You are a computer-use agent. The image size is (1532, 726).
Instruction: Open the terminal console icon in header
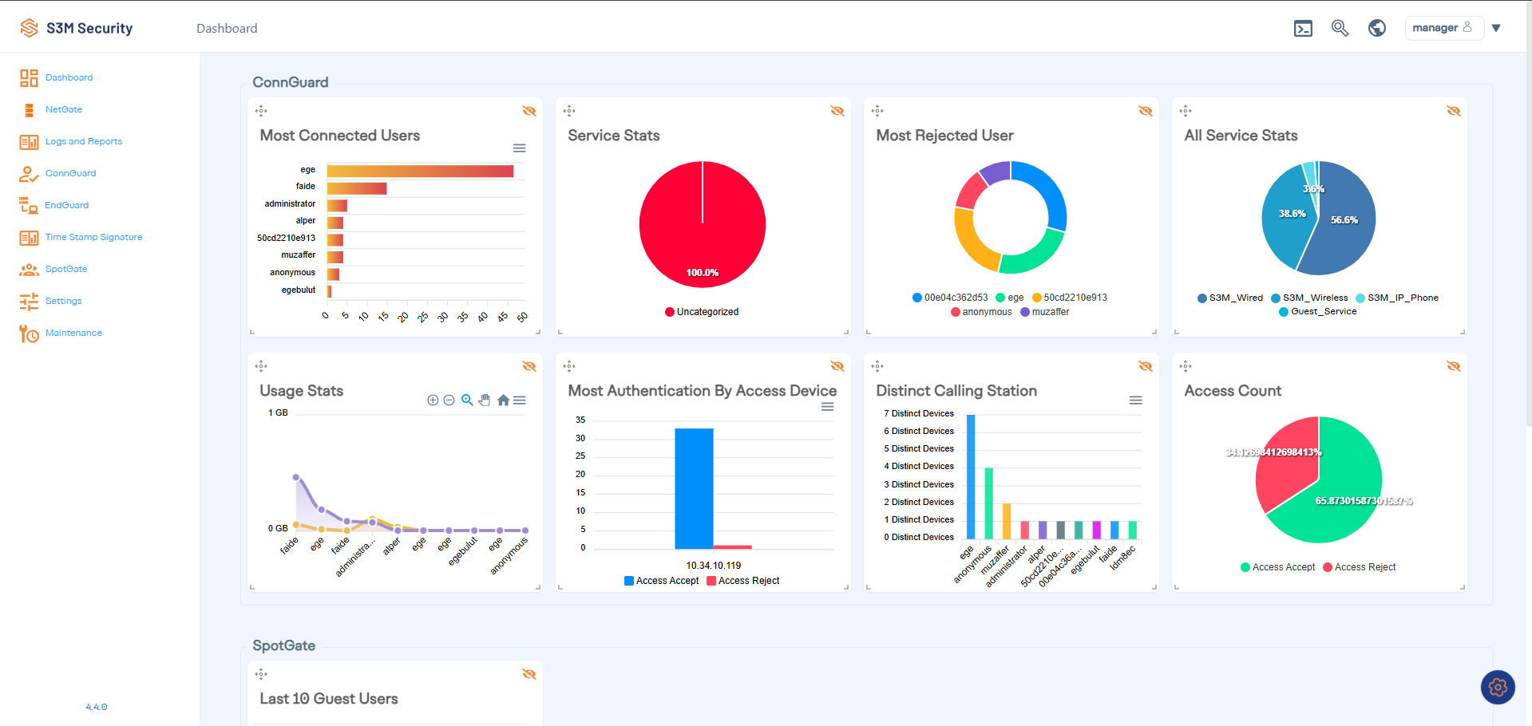[1303, 29]
